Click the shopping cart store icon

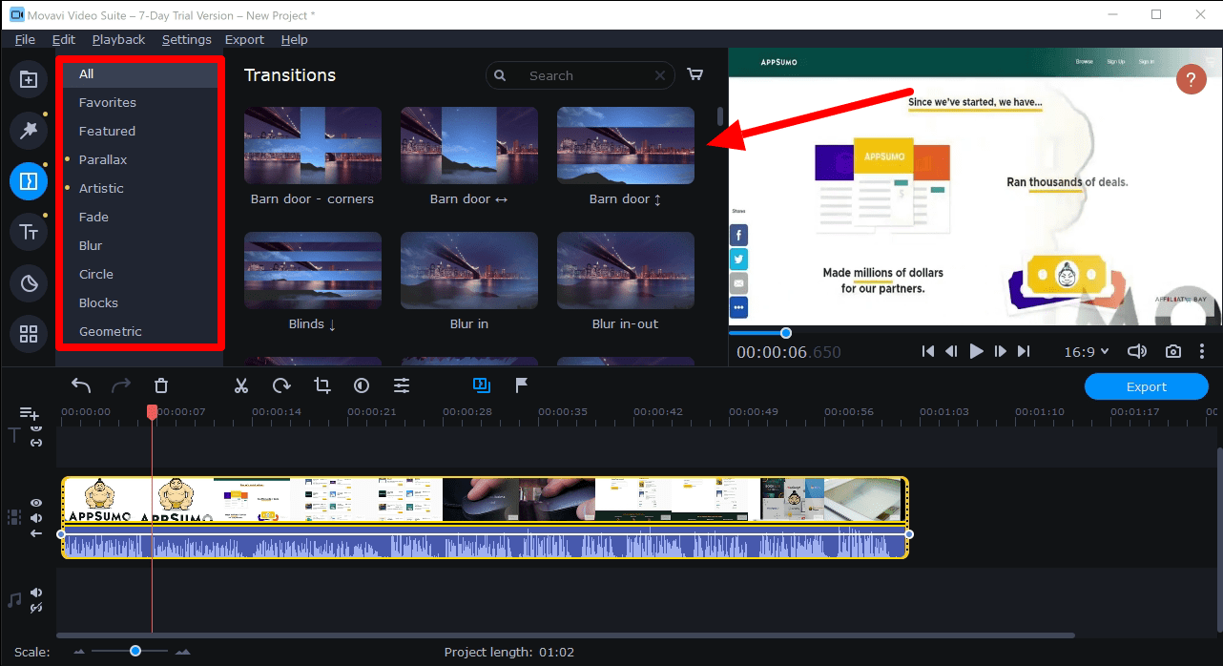tap(695, 74)
